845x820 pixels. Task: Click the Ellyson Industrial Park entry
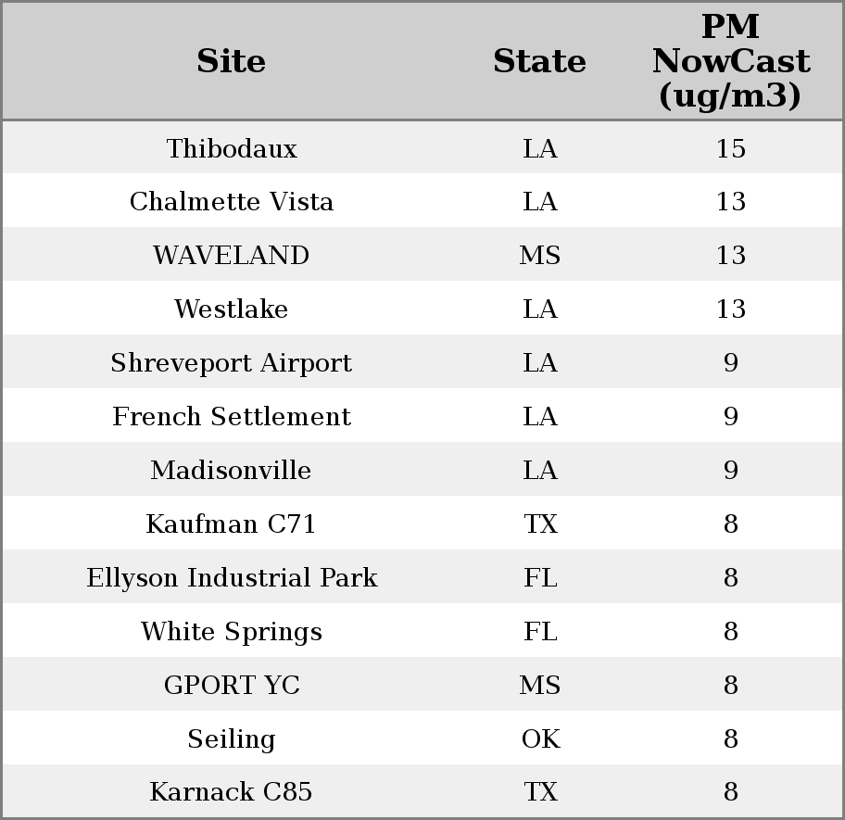pos(232,578)
